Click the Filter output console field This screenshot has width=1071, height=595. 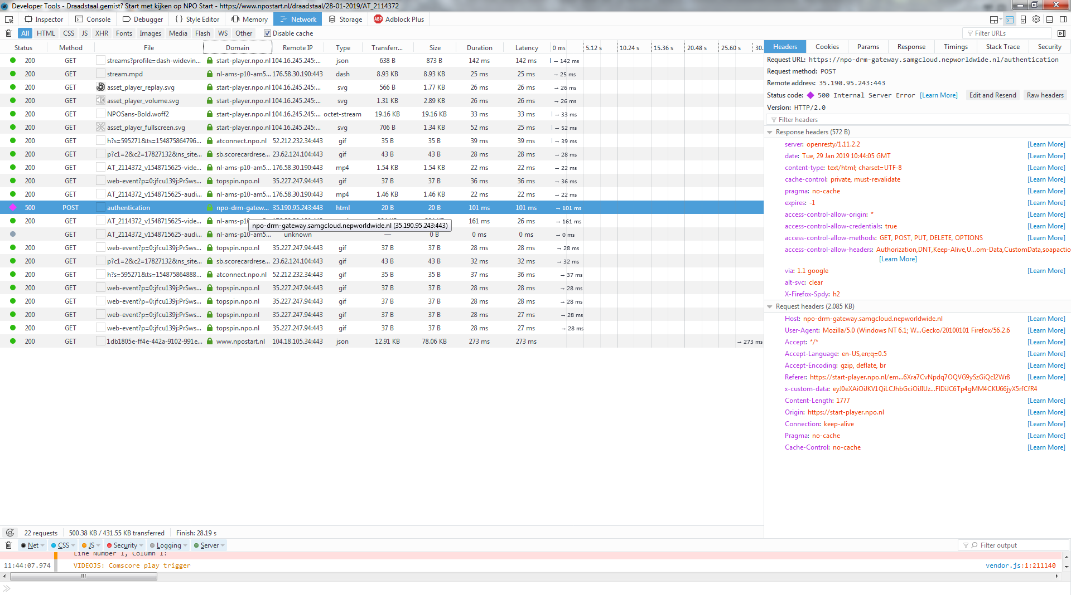coord(1014,545)
